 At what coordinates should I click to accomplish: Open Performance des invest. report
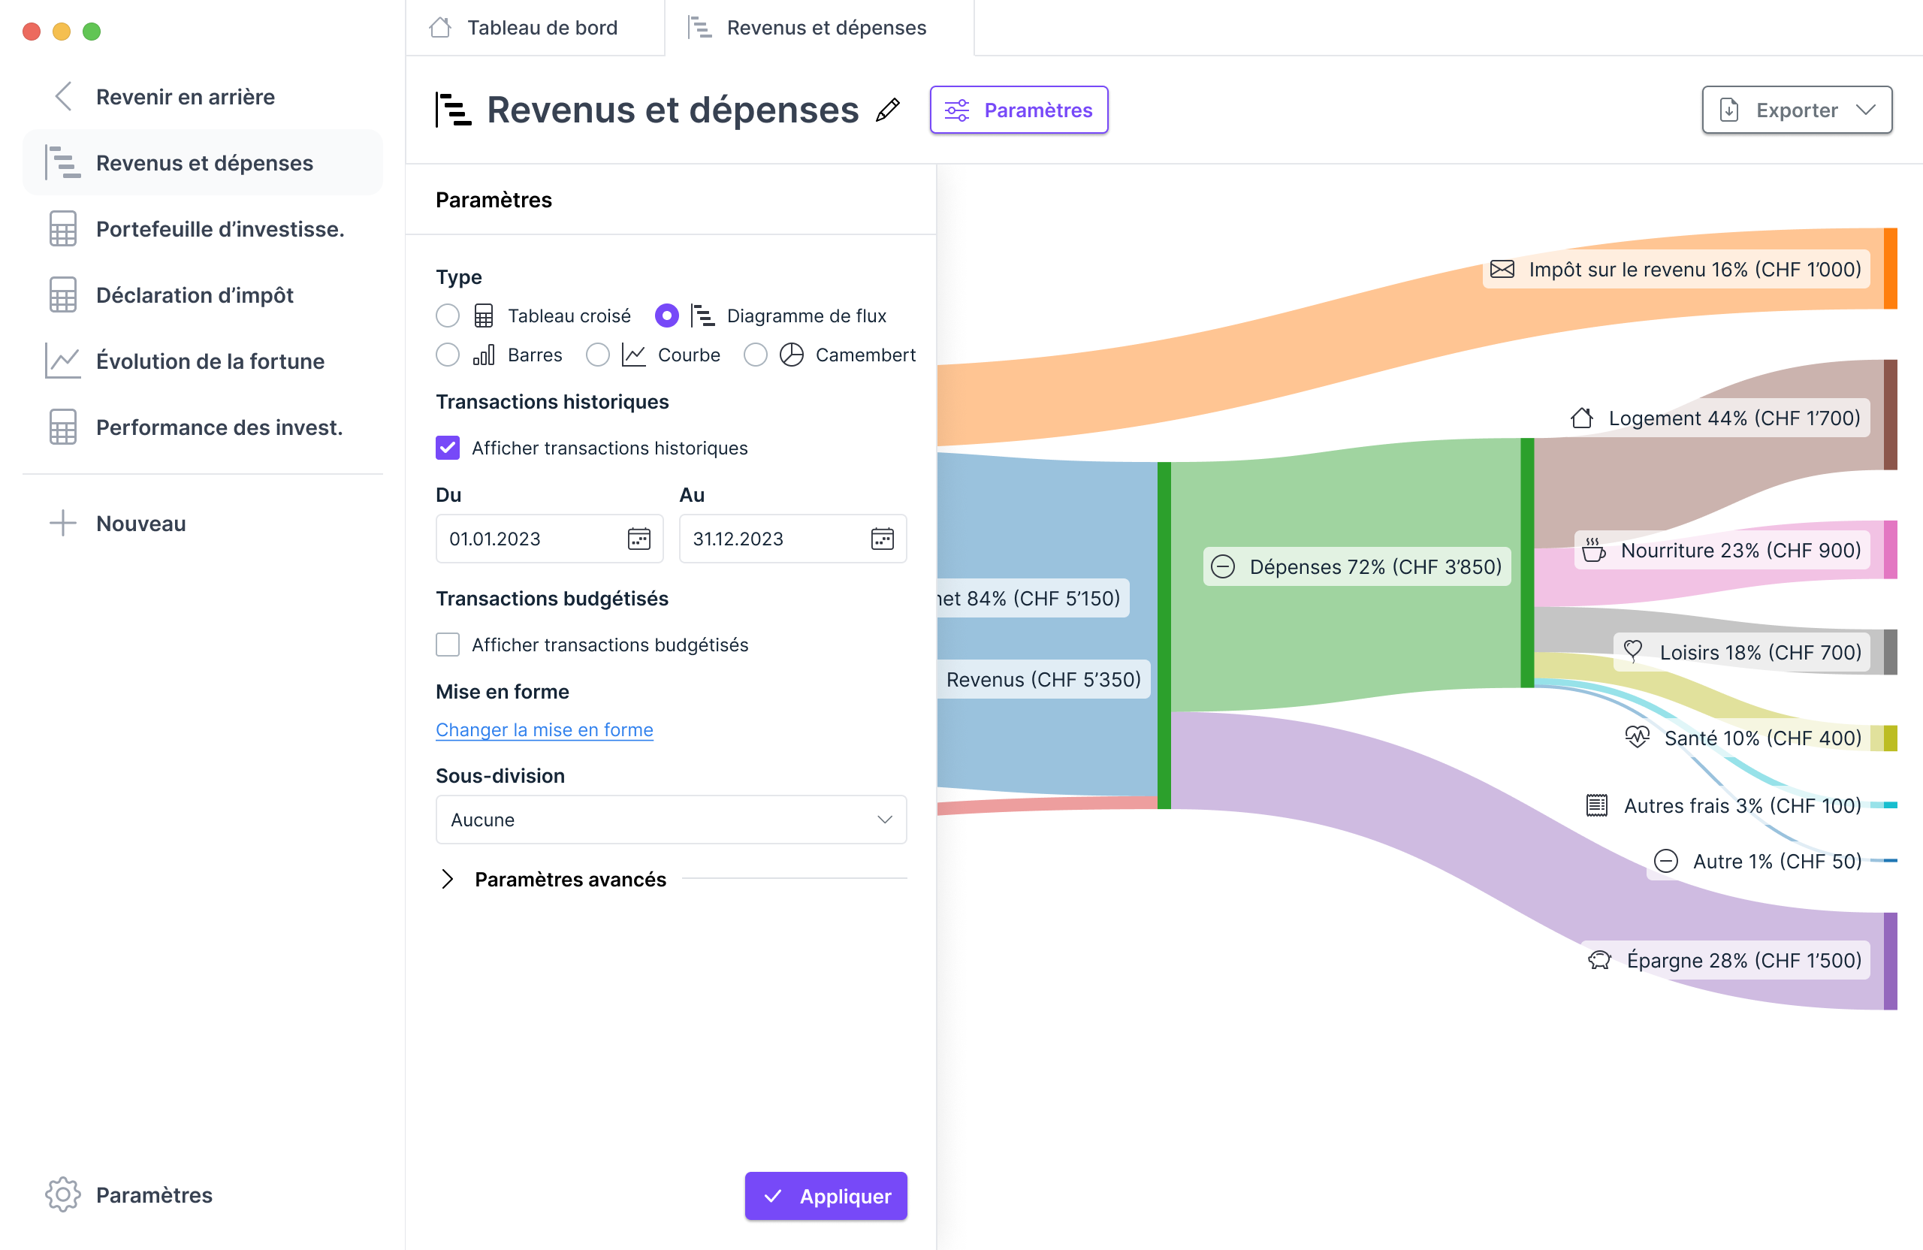[219, 427]
